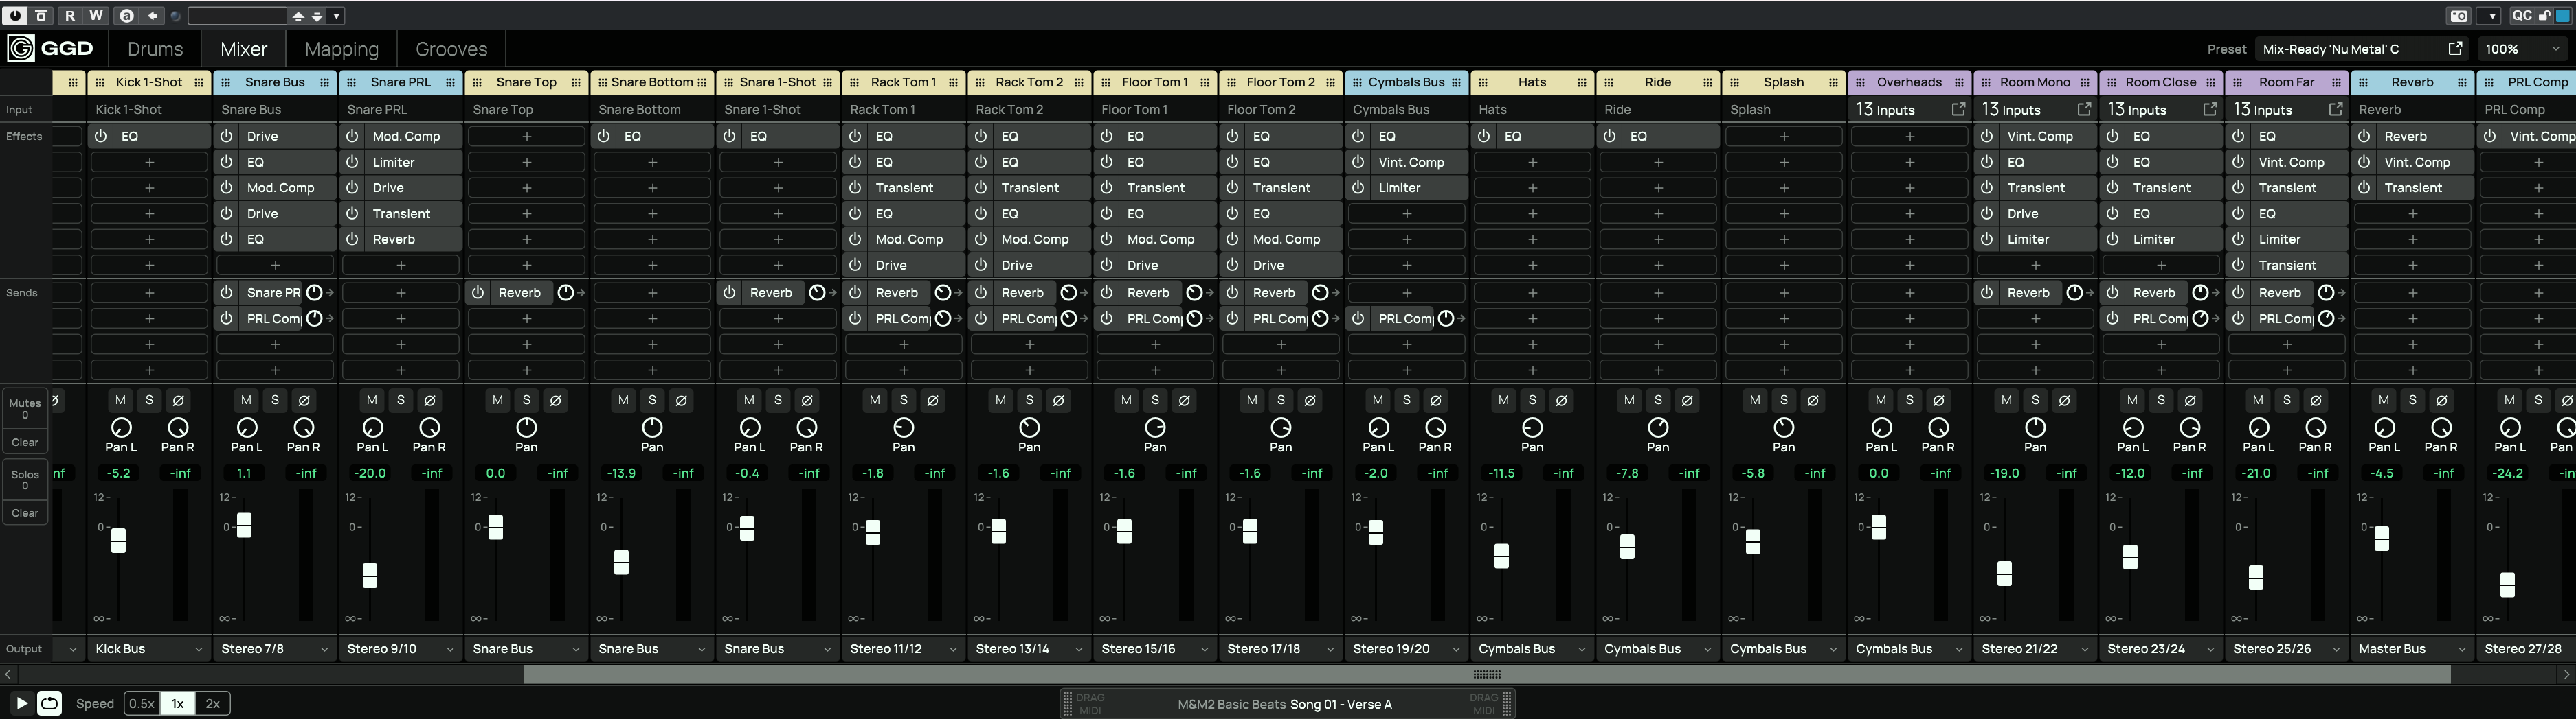Click the Transient effect on Rack Tom 1
This screenshot has width=2576, height=719.
click(x=904, y=188)
